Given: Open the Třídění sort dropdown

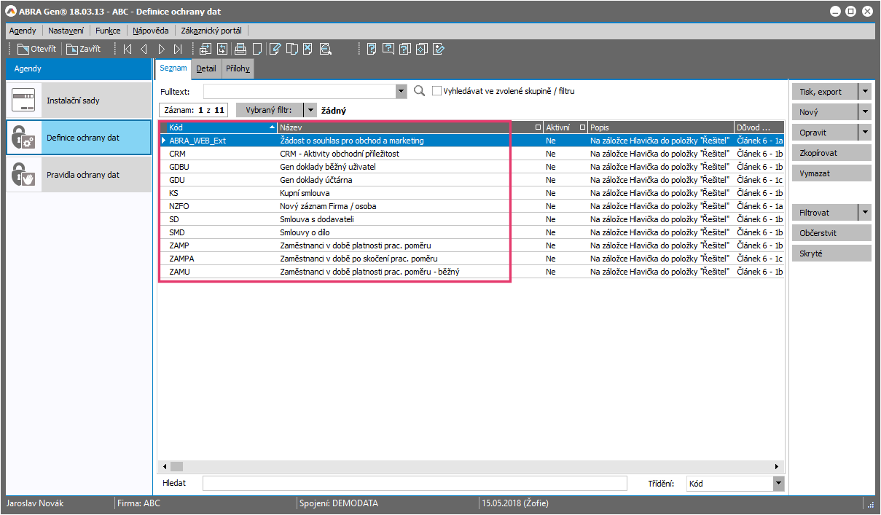Looking at the screenshot, I should (x=778, y=483).
